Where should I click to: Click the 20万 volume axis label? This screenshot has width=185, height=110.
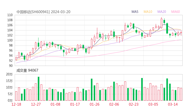9,74
